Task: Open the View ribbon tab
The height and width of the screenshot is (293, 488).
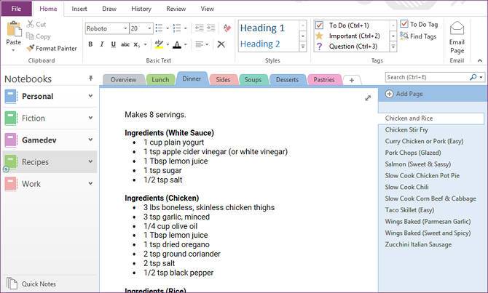Action: pyautogui.click(x=208, y=9)
